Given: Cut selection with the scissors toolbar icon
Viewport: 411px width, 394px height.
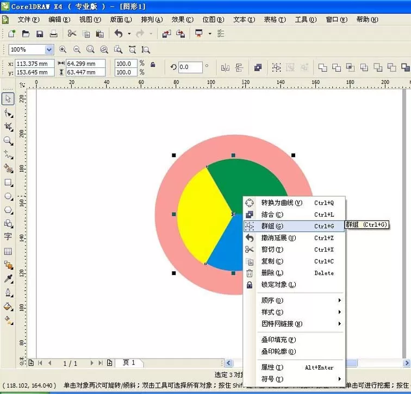Looking at the screenshot, I should tap(72, 34).
